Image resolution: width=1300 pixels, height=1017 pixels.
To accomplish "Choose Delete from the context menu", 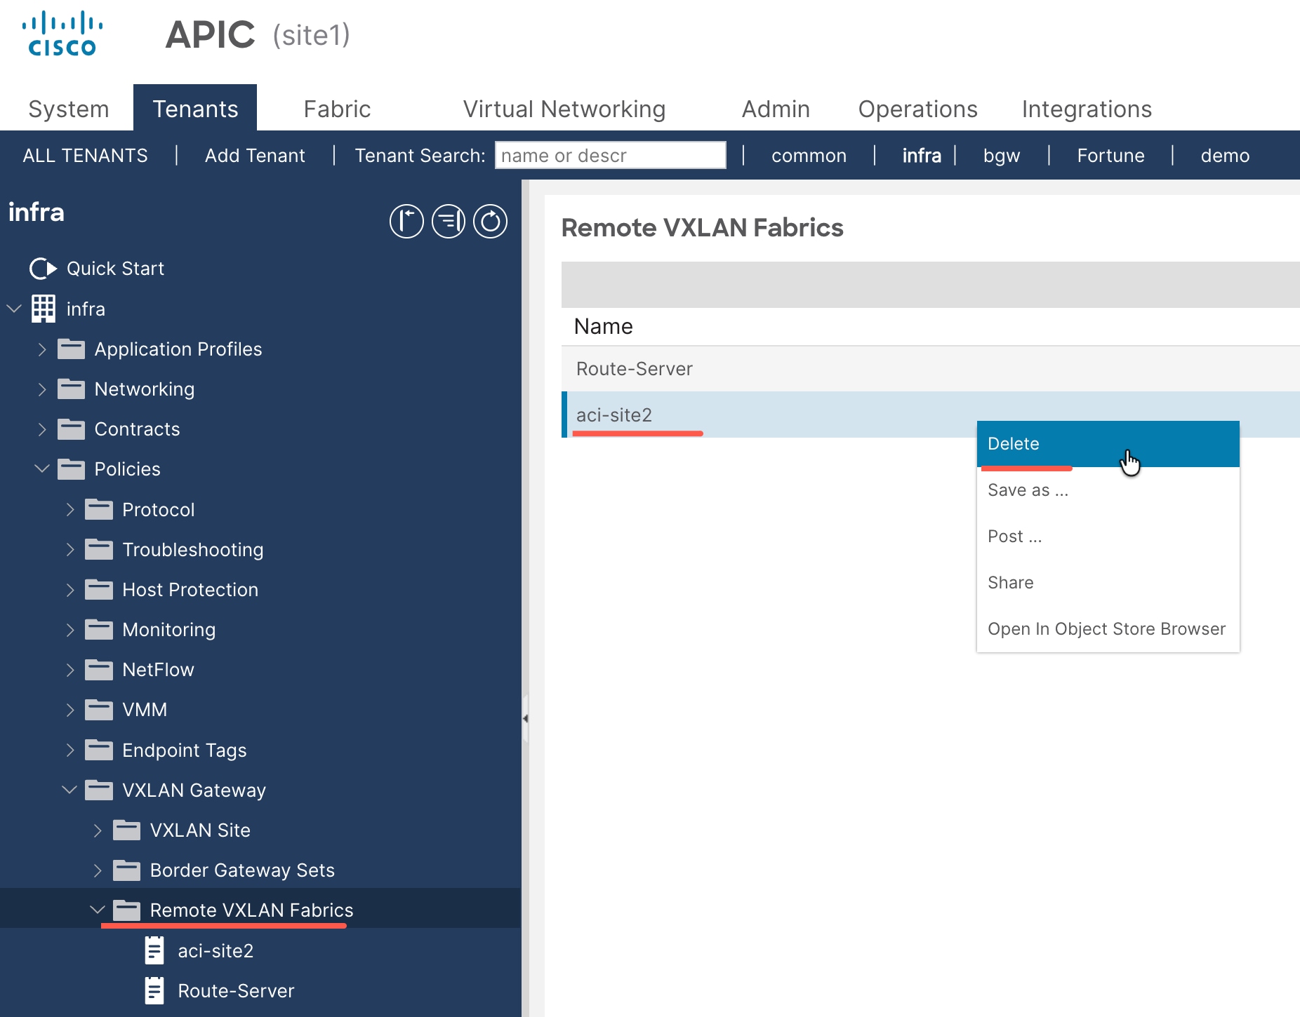I will 1108,444.
